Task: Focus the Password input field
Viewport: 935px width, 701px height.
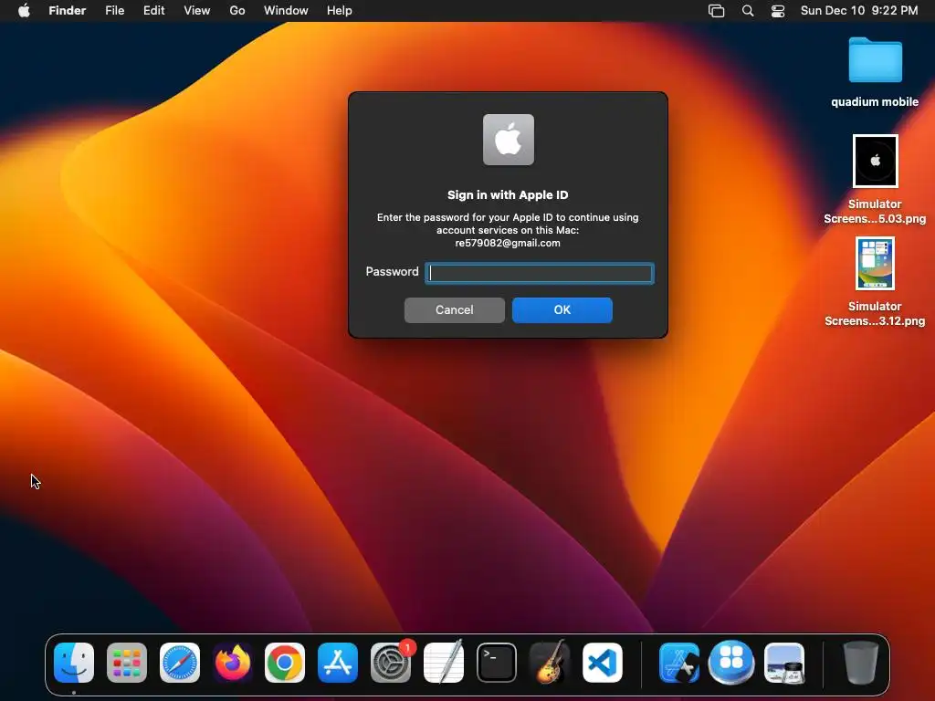Action: tap(540, 273)
